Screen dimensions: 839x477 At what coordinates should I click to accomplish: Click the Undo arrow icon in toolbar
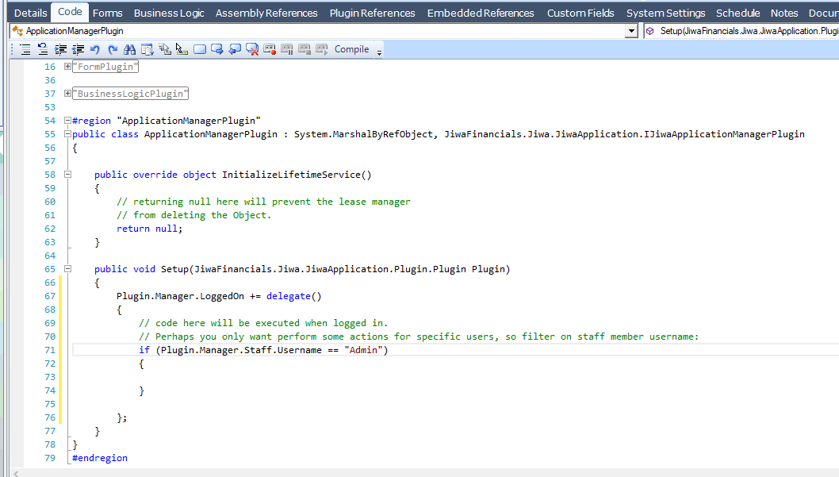pyautogui.click(x=95, y=49)
